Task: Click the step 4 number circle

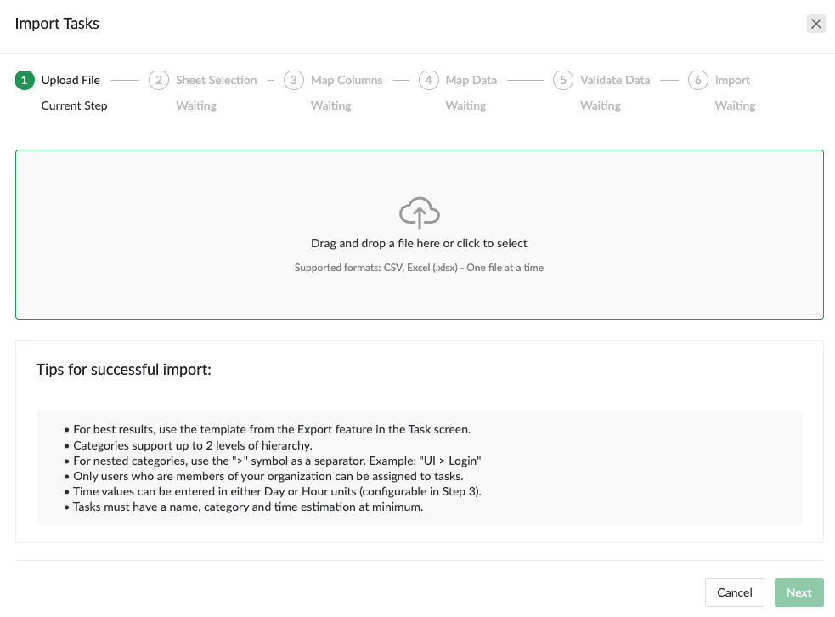Action: coord(428,80)
